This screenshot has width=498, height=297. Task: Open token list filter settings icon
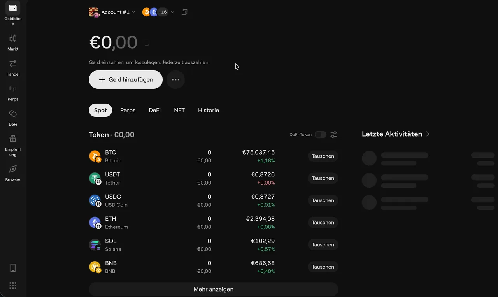(x=334, y=135)
